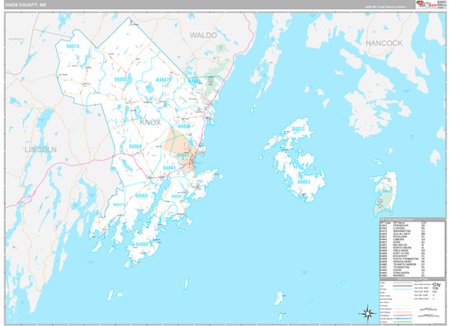The height and width of the screenshot is (326, 449).
Task: Click the MATINICUS row in ZIP index
Action: pos(403,245)
